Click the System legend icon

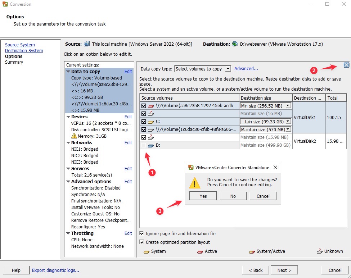pyautogui.click(x=147, y=252)
